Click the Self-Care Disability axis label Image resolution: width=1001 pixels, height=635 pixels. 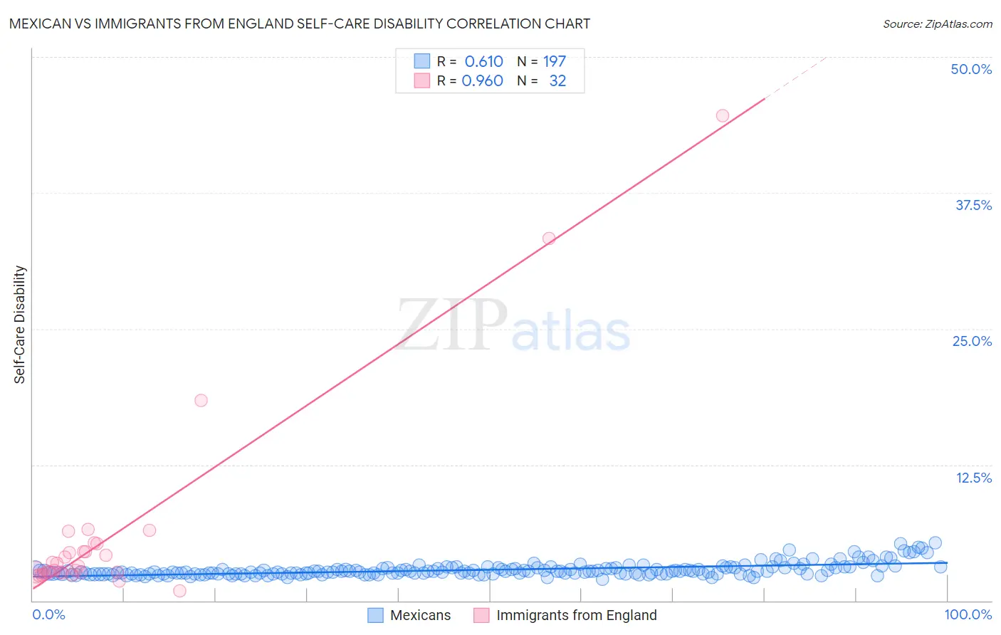19,325
